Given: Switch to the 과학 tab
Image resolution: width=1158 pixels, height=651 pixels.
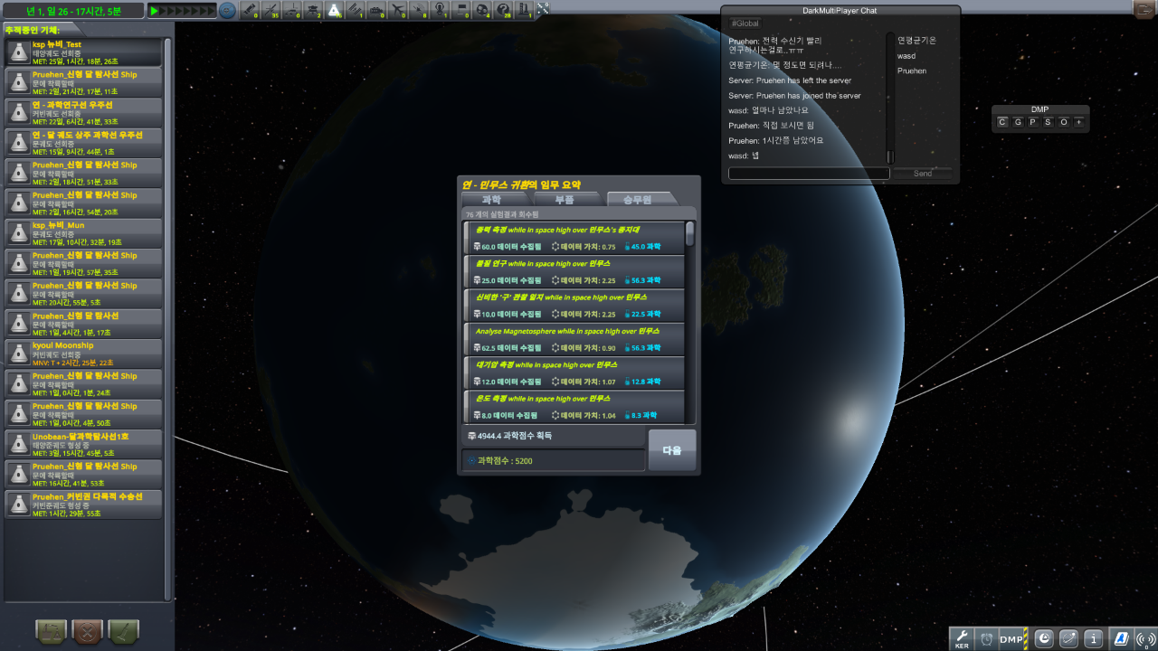Looking at the screenshot, I should 491,199.
